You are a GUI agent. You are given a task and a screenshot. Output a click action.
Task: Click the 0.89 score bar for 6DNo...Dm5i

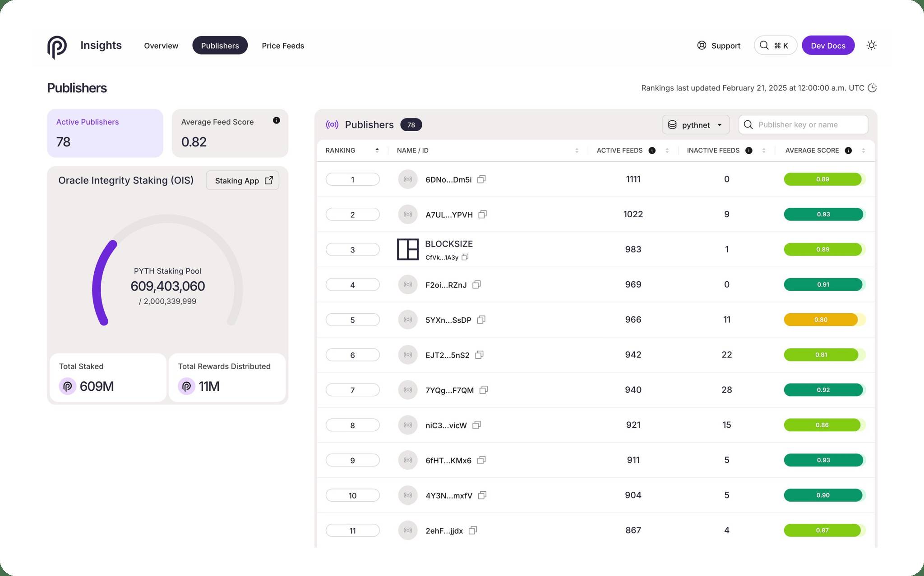pos(825,179)
